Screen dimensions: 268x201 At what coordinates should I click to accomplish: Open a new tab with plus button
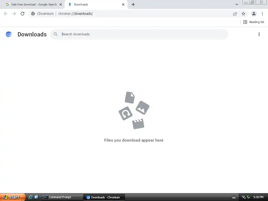pyautogui.click(x=133, y=4)
